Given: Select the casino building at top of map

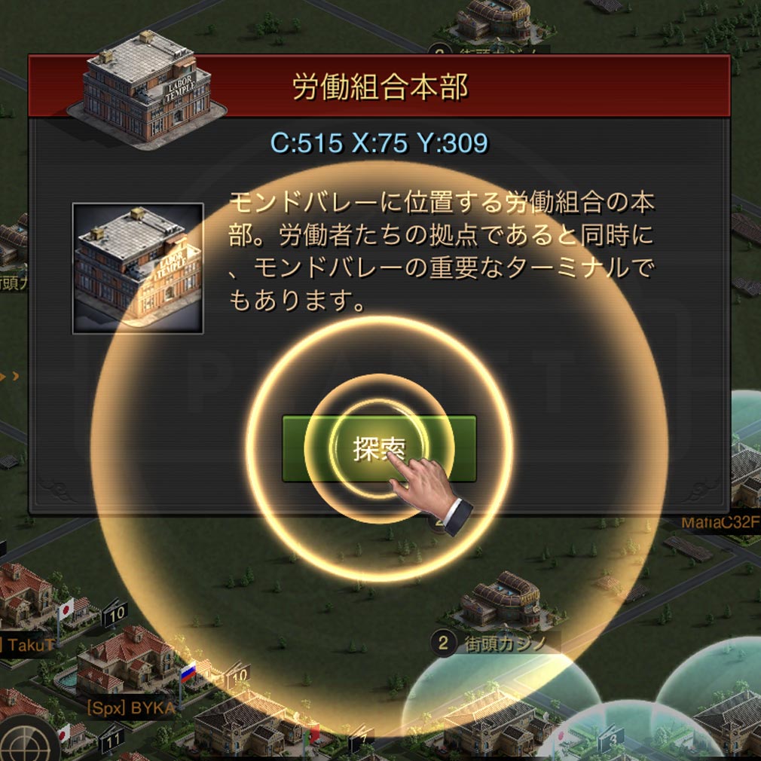Looking at the screenshot, I should (494, 20).
